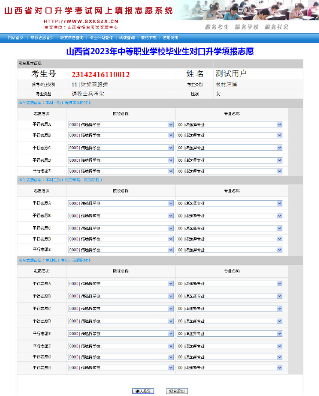Open 使用说明 menu item
Screen dimensions: 319x396
tap(171, 38)
